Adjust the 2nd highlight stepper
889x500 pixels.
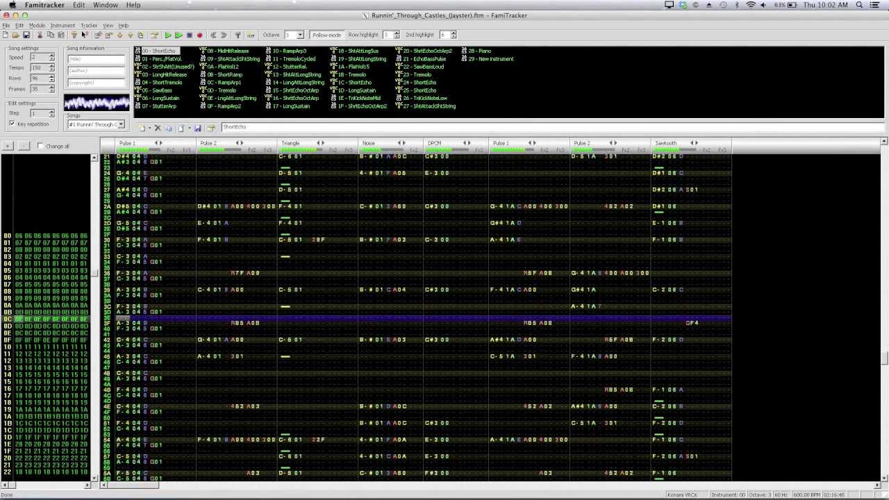tap(454, 35)
